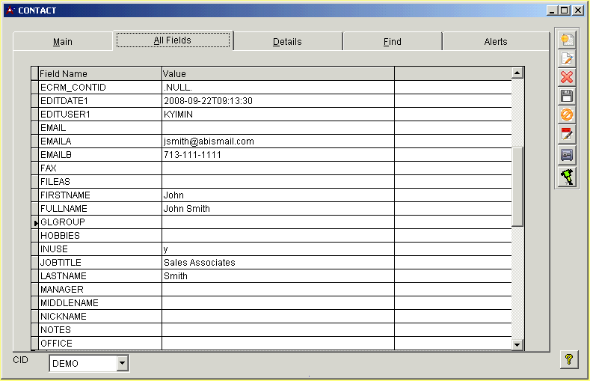
Task: Select the Alerts tab
Action: coord(495,42)
